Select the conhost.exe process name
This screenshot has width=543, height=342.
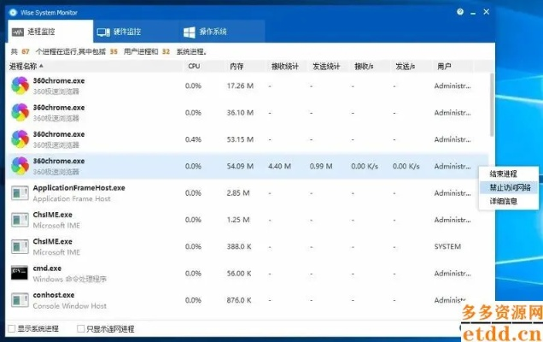54,295
